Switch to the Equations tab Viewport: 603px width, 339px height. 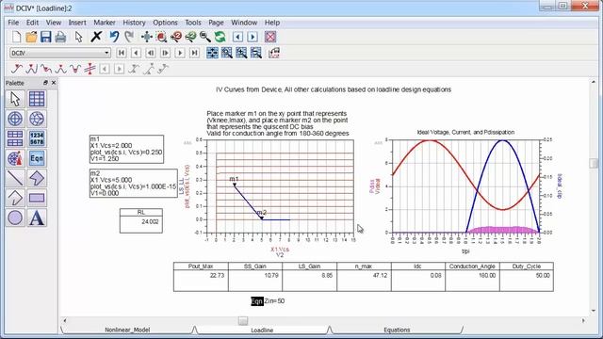pos(397,330)
